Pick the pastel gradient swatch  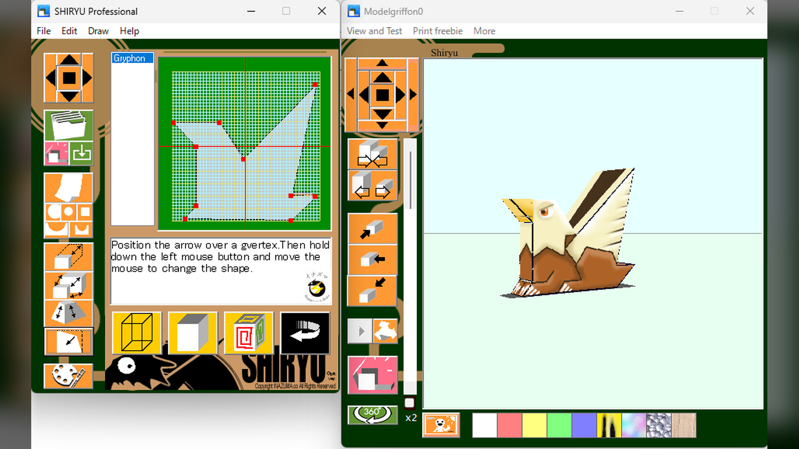pos(634,425)
